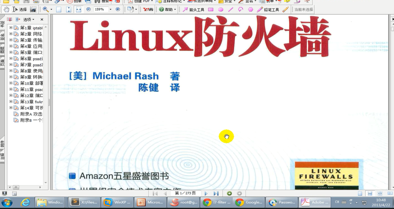Choose the Zoom magnifier tool
The image size is (394, 209).
point(46,9)
